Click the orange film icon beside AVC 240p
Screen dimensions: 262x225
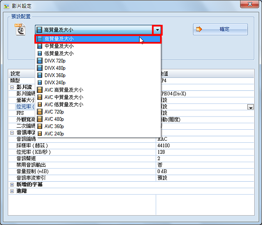pos(40,134)
